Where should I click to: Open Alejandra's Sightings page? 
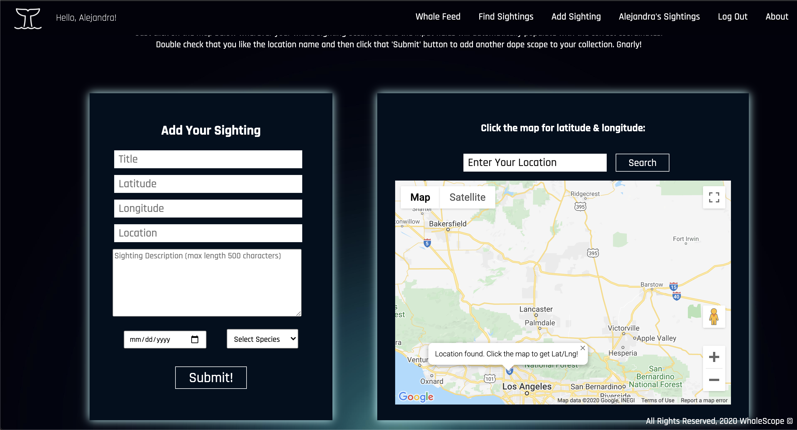pyautogui.click(x=659, y=17)
